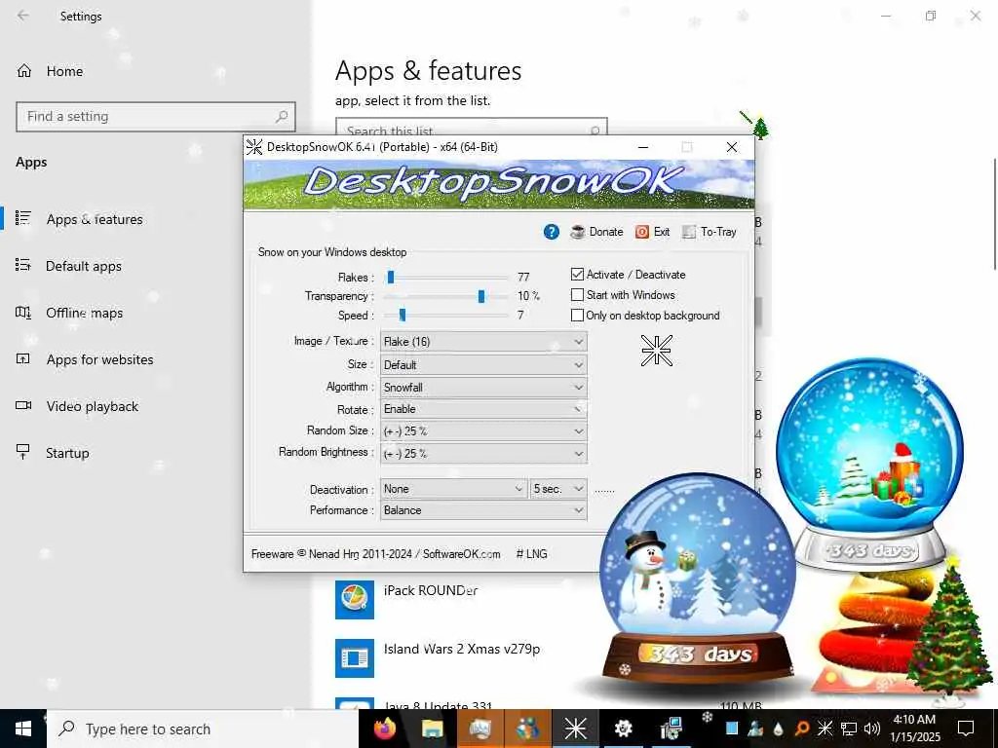Click the Exit button in DesktopSnowOK
This screenshot has width=998, height=748.
click(653, 232)
